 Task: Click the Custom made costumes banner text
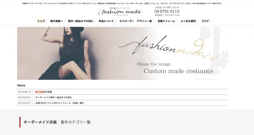178,71
